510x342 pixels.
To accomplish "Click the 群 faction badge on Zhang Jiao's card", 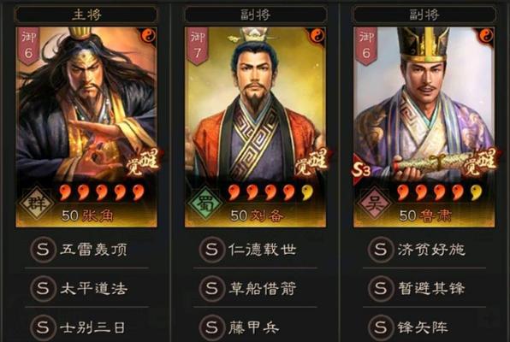I will [x=37, y=203].
